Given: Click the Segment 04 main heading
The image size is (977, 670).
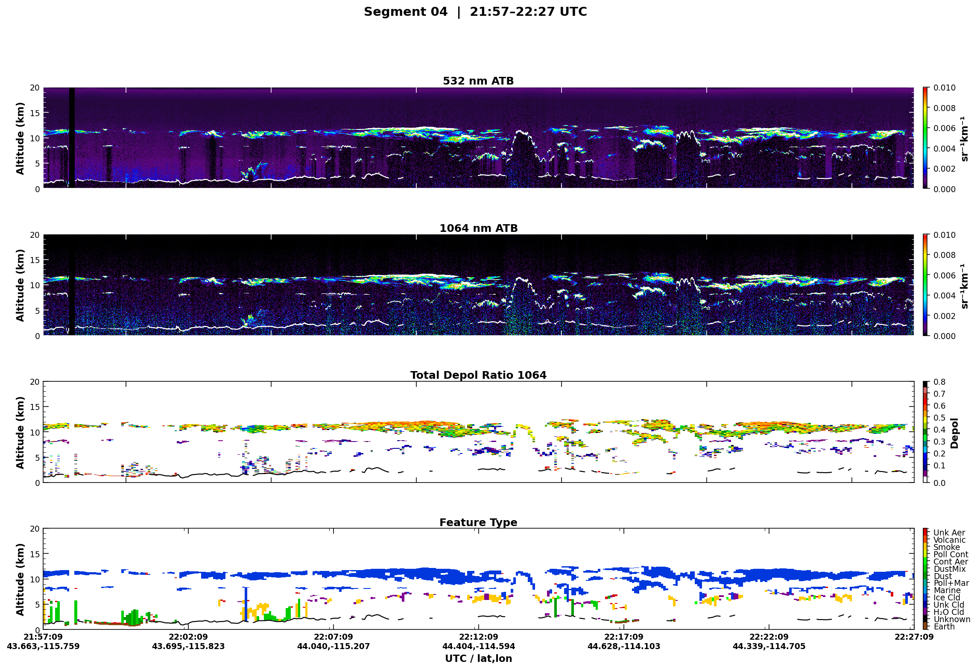Looking at the screenshot, I should click(475, 12).
